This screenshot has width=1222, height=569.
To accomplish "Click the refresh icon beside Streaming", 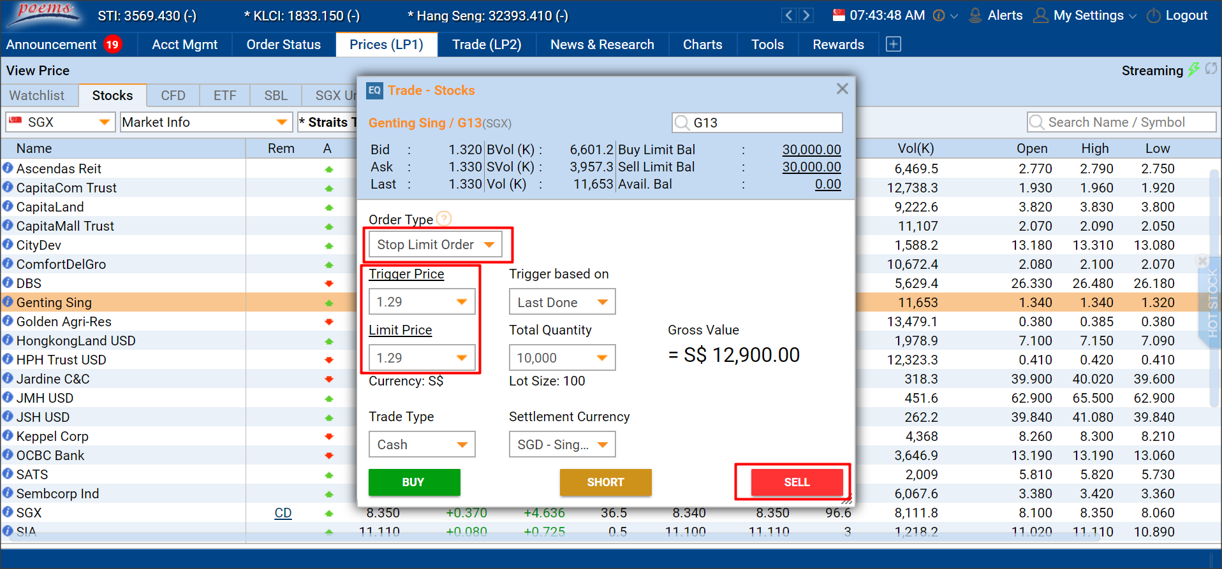I will tap(1211, 69).
